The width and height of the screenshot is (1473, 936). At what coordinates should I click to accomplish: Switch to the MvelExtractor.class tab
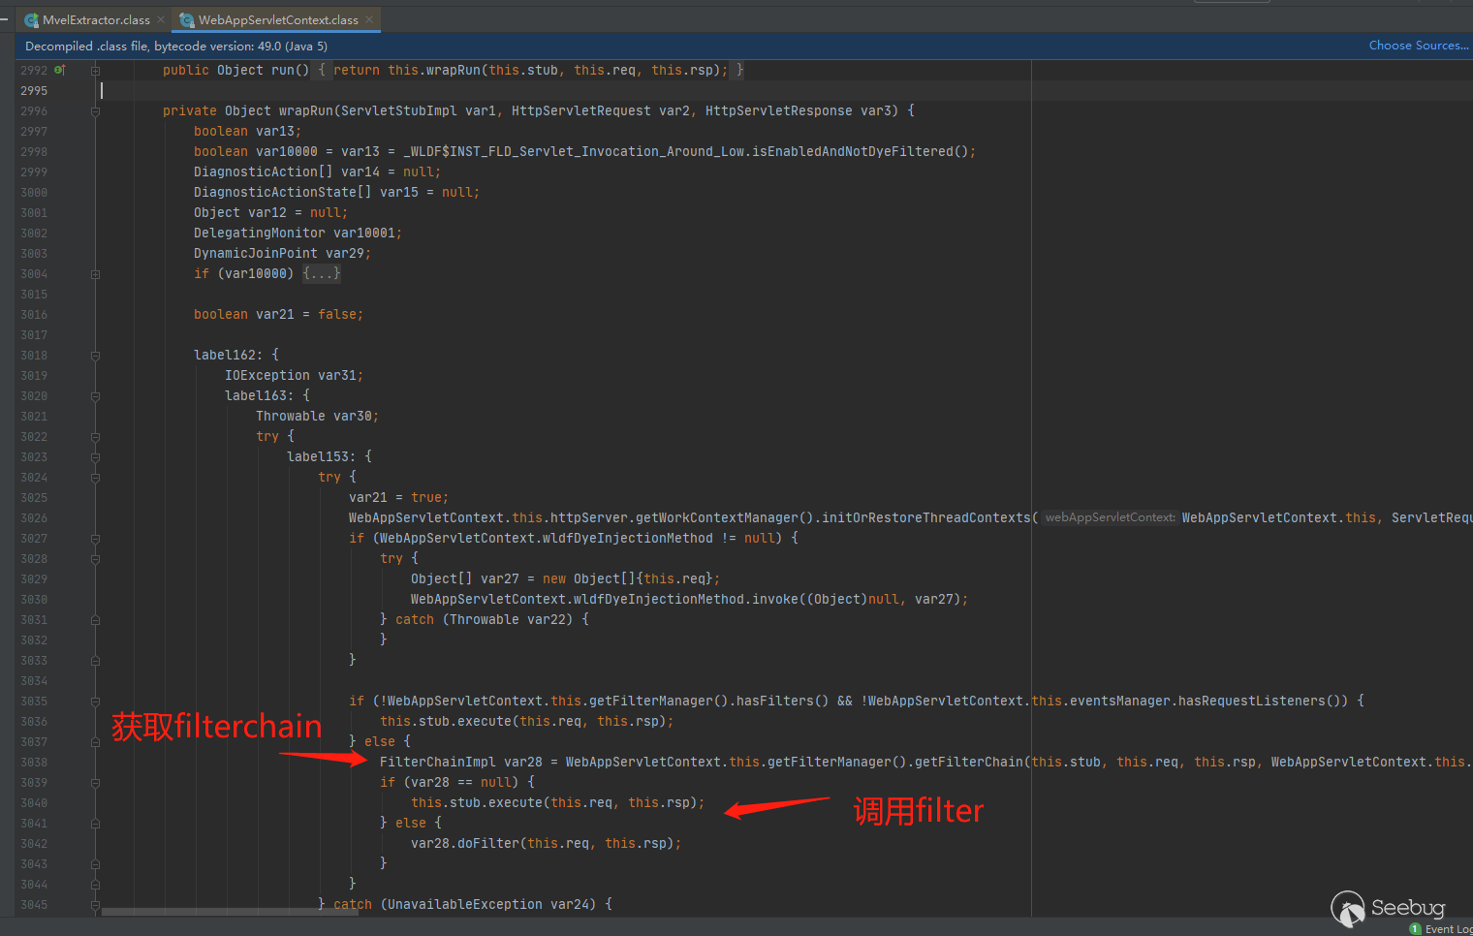pyautogui.click(x=96, y=19)
